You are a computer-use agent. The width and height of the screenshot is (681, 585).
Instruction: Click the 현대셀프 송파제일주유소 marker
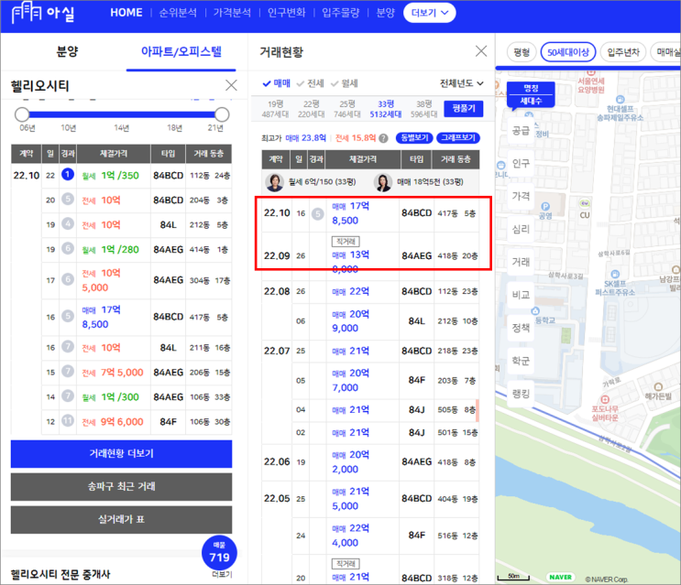coord(621,99)
